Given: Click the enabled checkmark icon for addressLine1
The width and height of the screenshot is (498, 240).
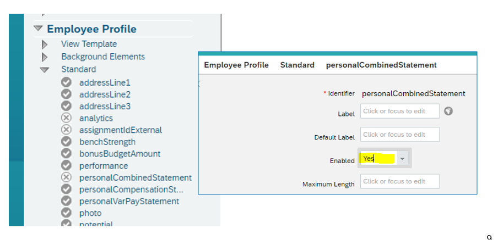Looking at the screenshot, I should (x=66, y=82).
